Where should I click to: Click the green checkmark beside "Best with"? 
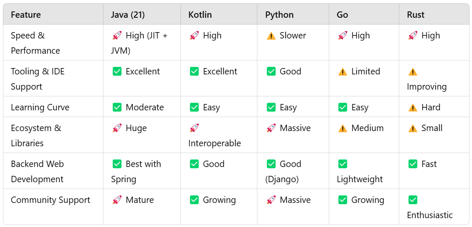117,164
